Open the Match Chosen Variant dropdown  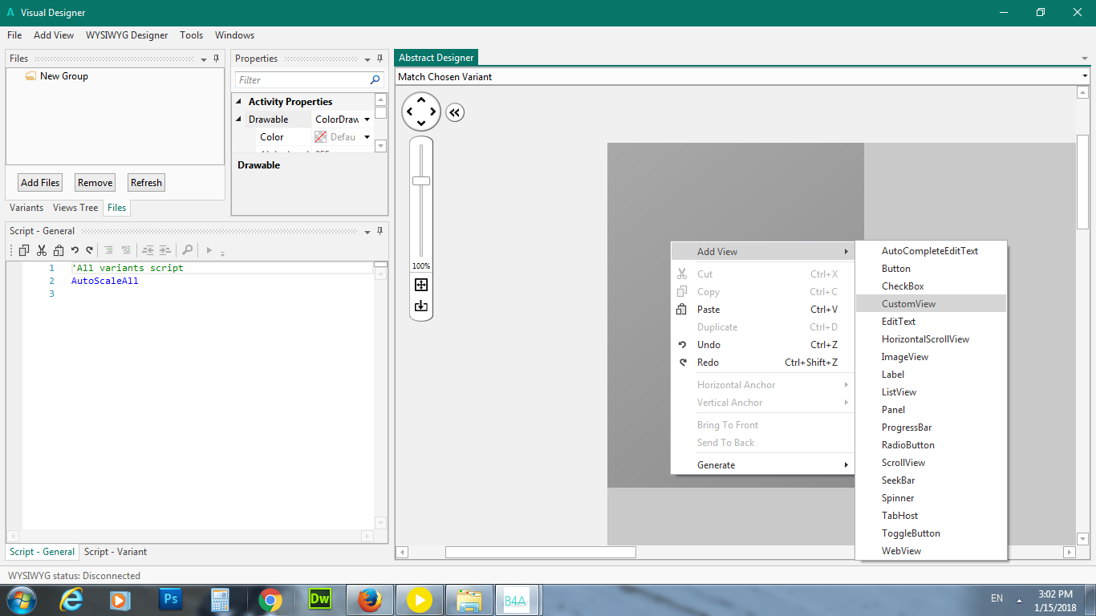[1085, 77]
